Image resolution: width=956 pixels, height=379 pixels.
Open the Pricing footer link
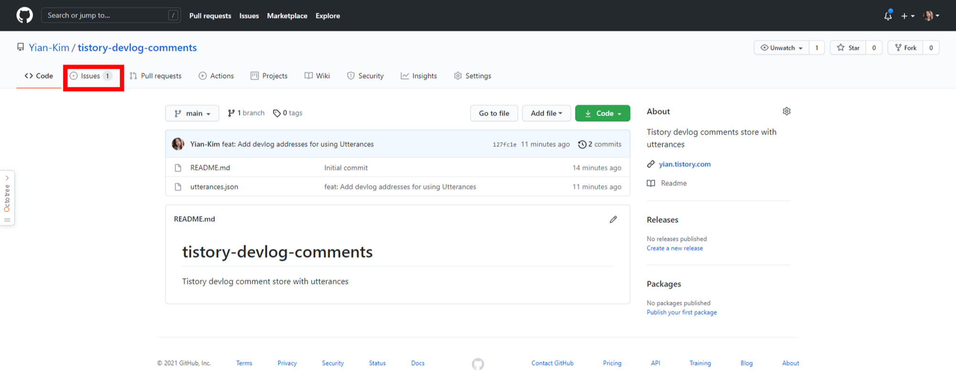(x=612, y=363)
